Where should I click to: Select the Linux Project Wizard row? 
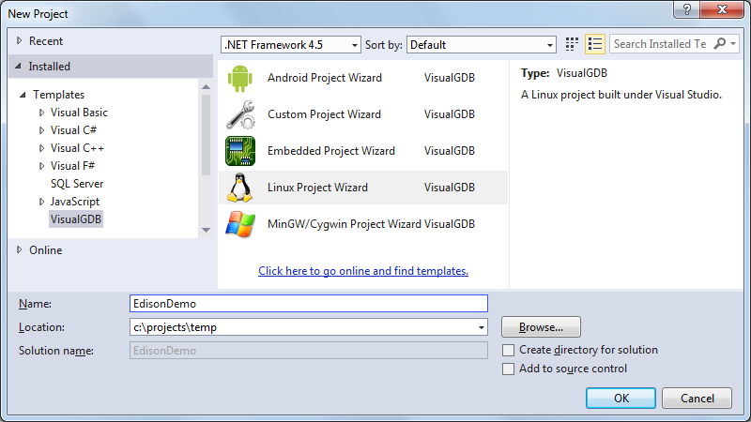(363, 188)
